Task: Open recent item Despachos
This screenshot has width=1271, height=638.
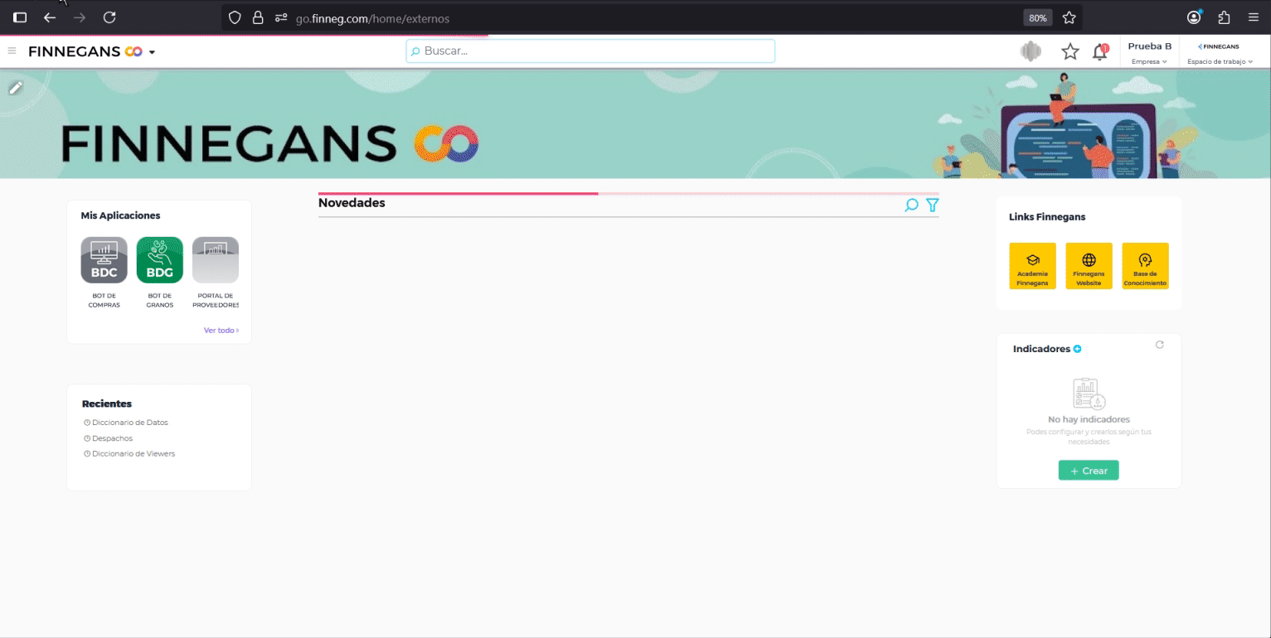Action: [x=108, y=438]
